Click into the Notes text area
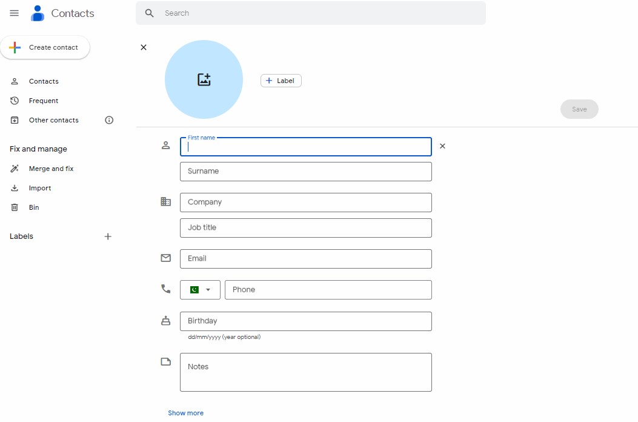The image size is (638, 422). [305, 372]
